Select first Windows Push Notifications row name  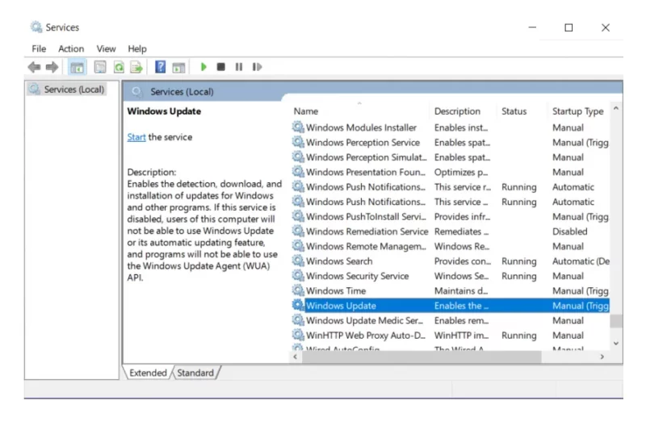366,186
